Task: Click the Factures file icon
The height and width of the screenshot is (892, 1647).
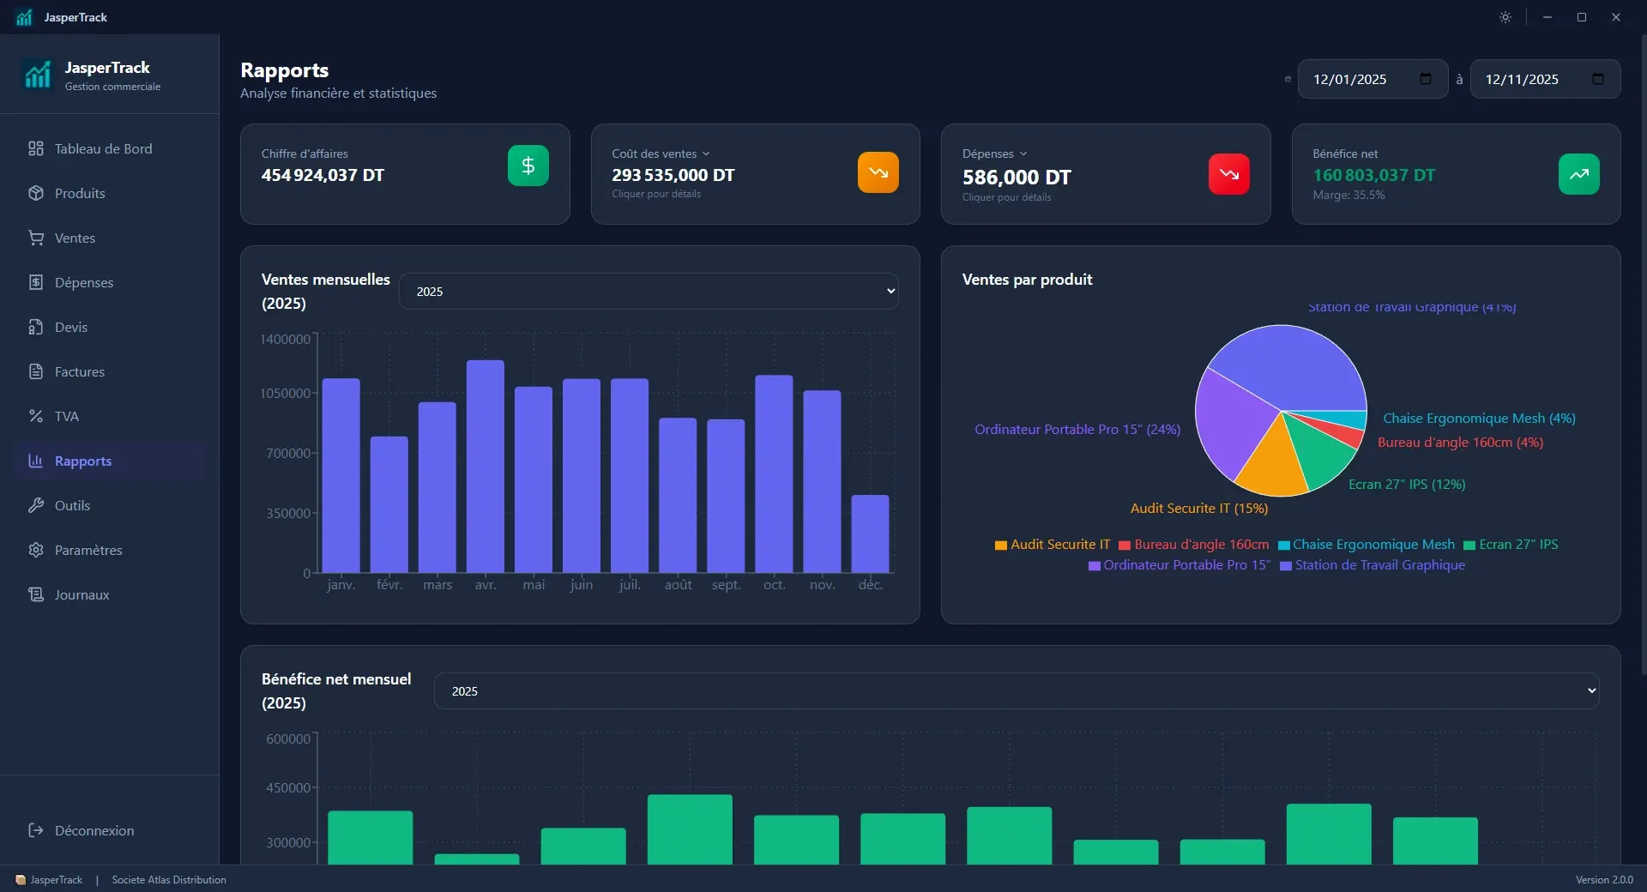Action: (x=36, y=371)
